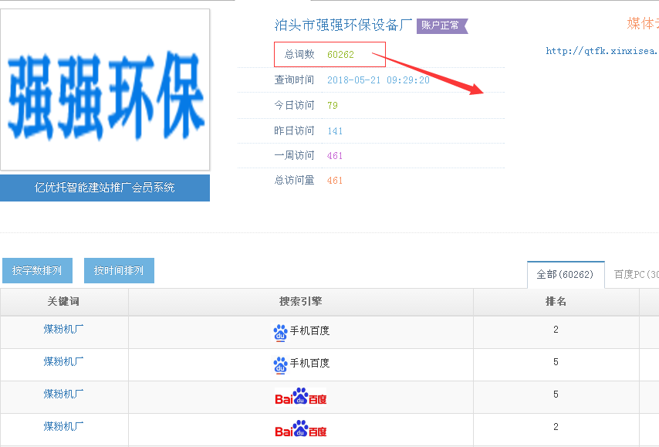Image resolution: width=659 pixels, height=447 pixels.
Task: Click the 账户正常 status badge
Action: [441, 25]
